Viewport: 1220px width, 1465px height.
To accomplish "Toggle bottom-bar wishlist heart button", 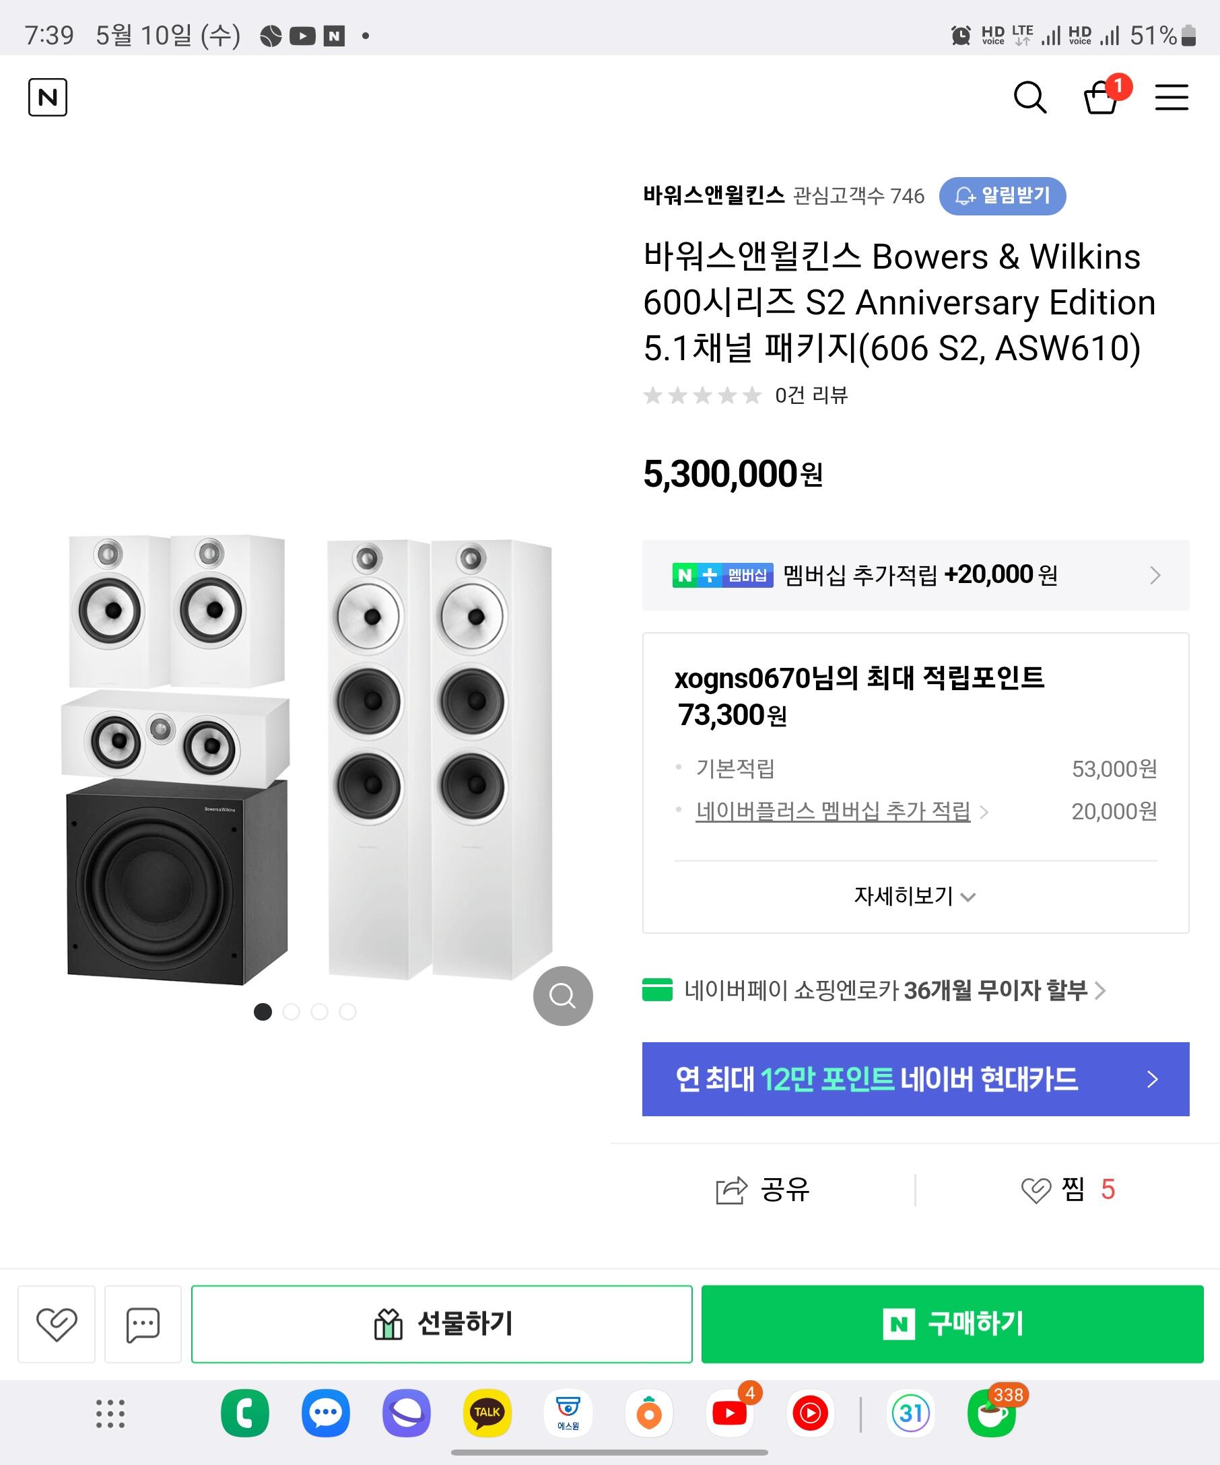I will click(57, 1324).
